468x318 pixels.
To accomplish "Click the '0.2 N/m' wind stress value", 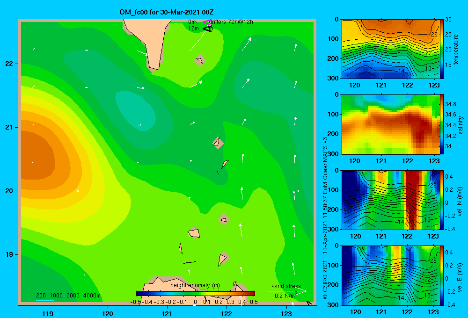I will pos(285,296).
